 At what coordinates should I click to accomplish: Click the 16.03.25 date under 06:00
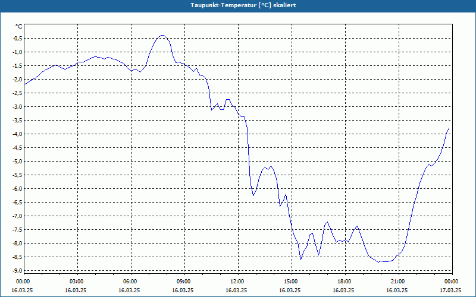tap(129, 290)
